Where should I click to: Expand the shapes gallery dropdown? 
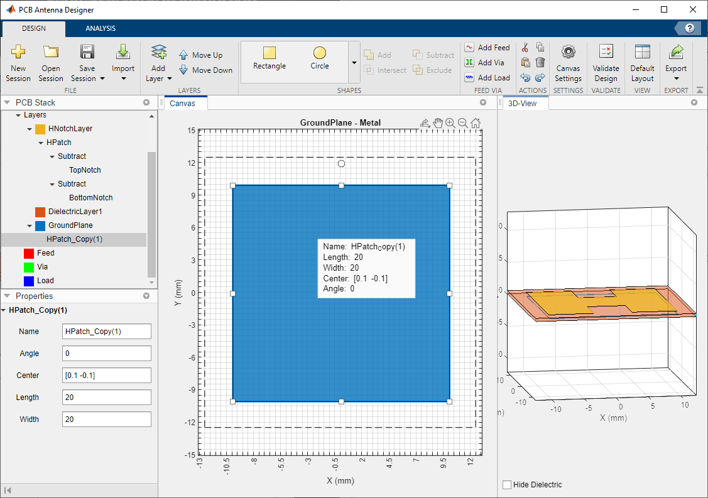coord(354,63)
